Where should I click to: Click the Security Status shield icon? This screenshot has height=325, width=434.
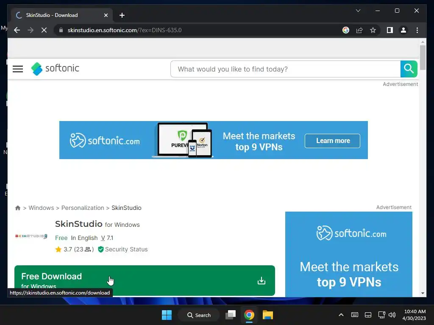tap(101, 249)
